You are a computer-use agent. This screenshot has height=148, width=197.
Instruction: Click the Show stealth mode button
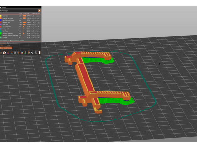click(x=6, y=48)
